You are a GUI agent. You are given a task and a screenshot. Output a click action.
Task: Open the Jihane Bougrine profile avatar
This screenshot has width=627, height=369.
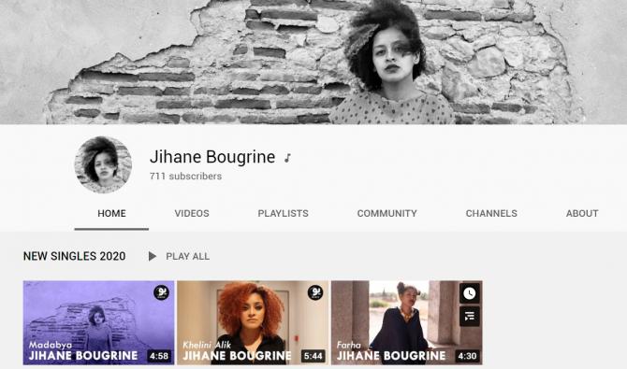click(x=103, y=164)
